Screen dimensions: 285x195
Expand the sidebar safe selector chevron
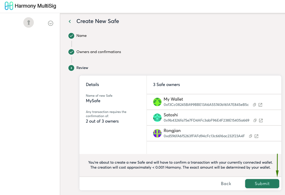[51, 23]
